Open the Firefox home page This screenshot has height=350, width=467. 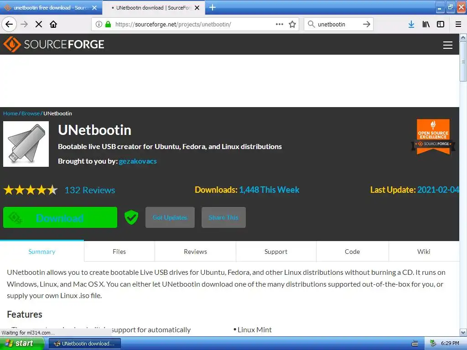pos(53,24)
